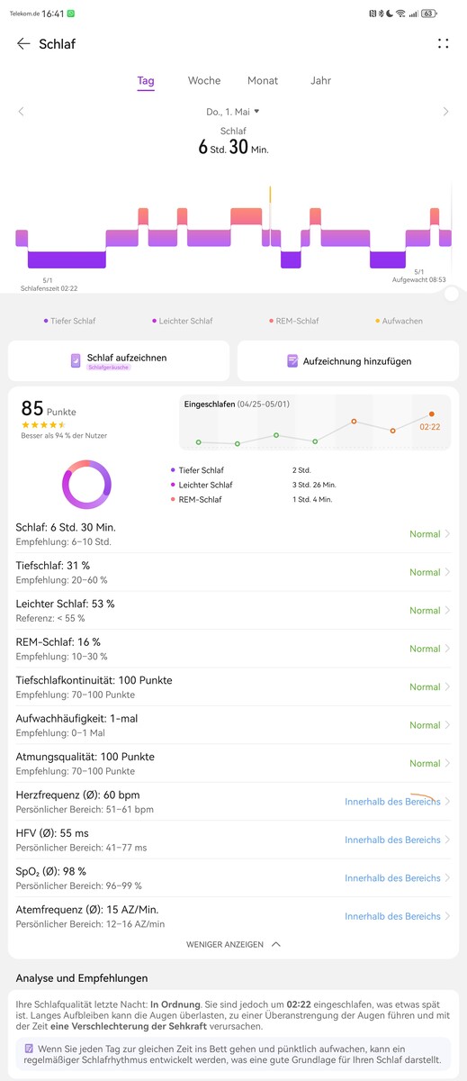Tap the Aufzeichnung hinzufügen note icon

292,360
